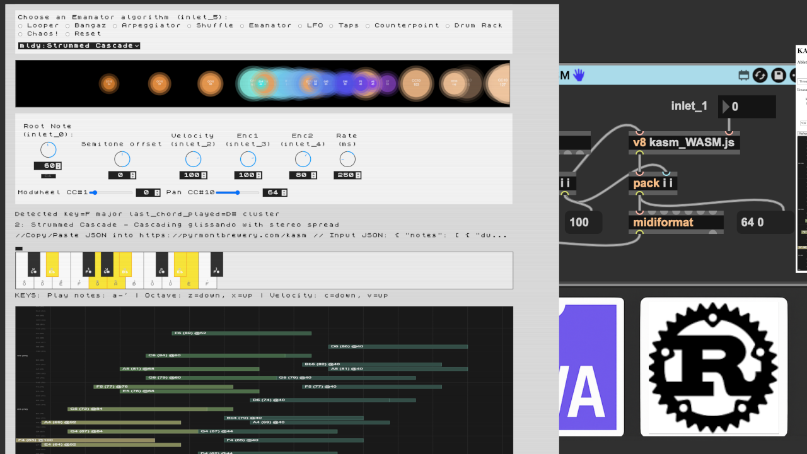Select the Arpeggiator radio button
This screenshot has height=454, width=807.
coord(115,26)
